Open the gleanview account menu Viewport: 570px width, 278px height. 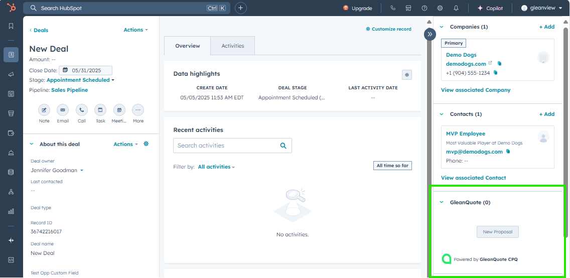[x=541, y=8]
